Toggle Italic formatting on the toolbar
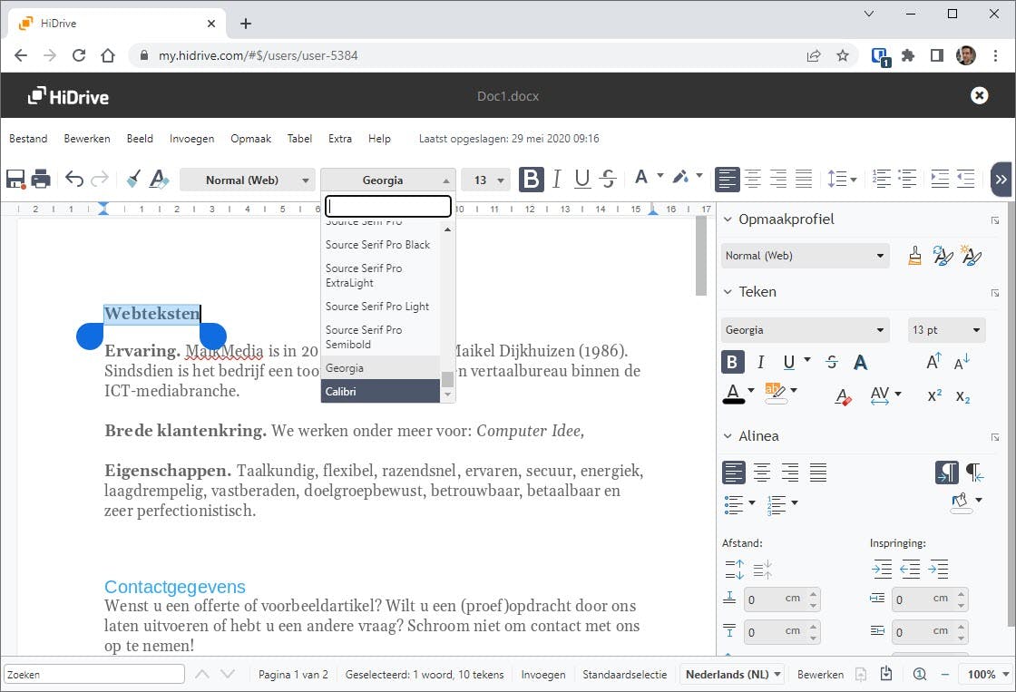This screenshot has height=692, width=1016. [556, 179]
